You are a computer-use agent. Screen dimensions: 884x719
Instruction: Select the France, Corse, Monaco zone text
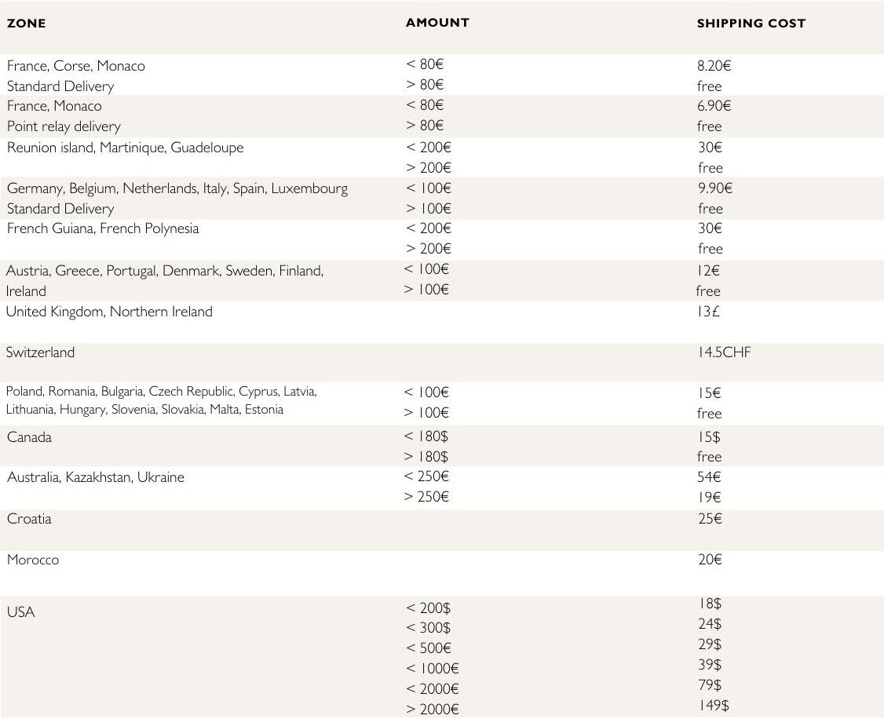pyautogui.click(x=76, y=66)
